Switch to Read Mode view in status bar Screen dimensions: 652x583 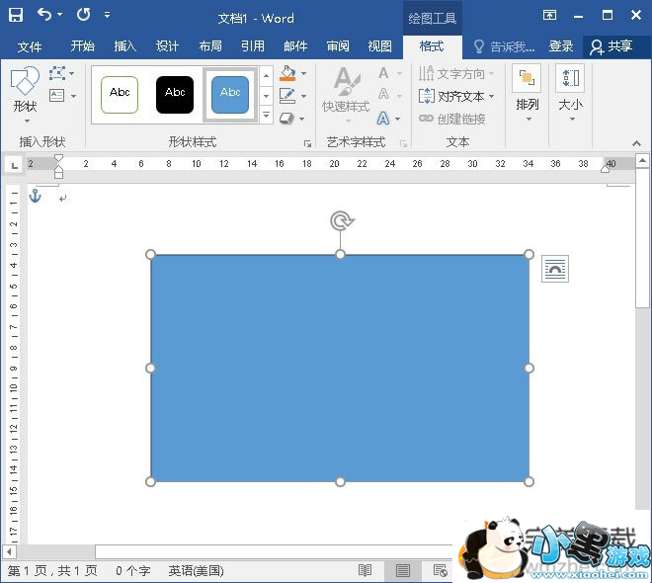point(366,571)
